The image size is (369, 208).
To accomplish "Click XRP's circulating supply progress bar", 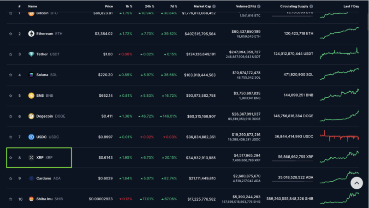I will click(292, 160).
